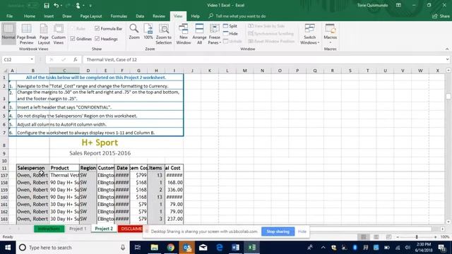This screenshot has height=254, width=452.
Task: Open File Explorer from taskbar
Action: pos(154,248)
